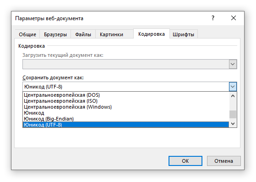The width and height of the screenshot is (256, 182).
Task: Click the list scrollbar down arrow
Action: coord(233,124)
